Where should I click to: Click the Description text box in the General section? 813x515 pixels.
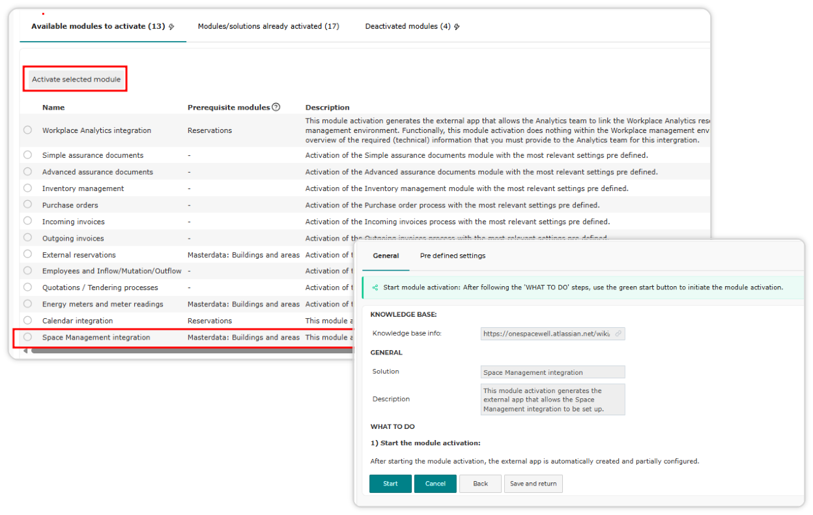pyautogui.click(x=552, y=399)
